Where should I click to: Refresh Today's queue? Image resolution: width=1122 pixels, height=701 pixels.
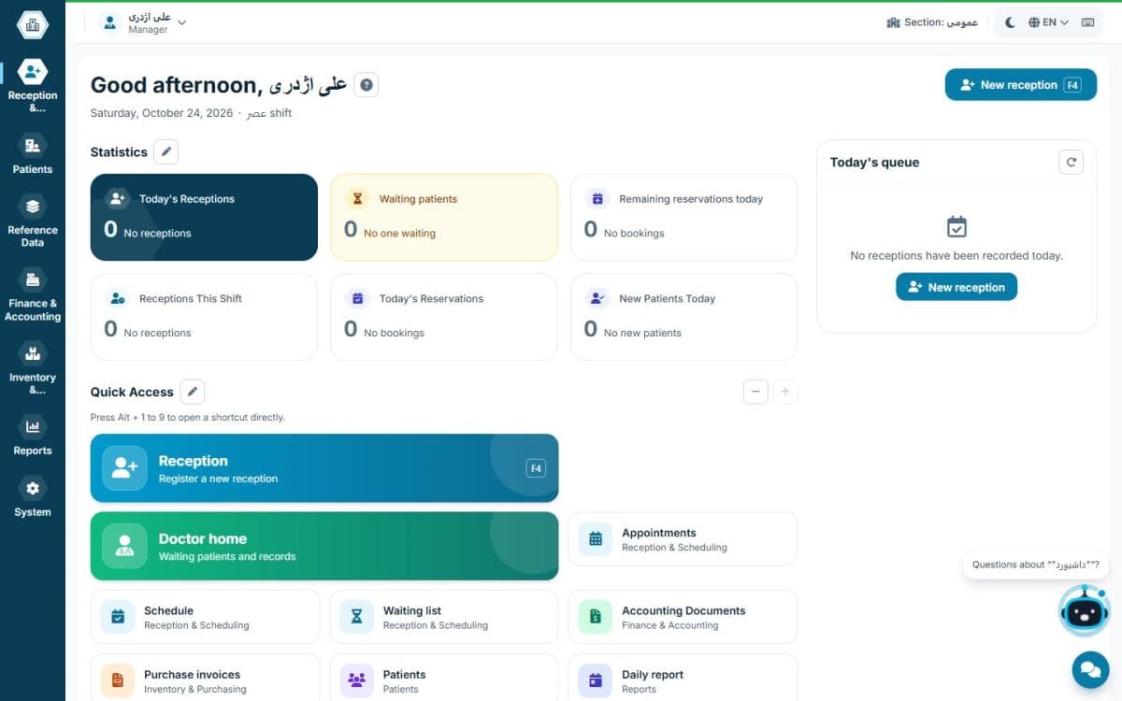(x=1072, y=162)
